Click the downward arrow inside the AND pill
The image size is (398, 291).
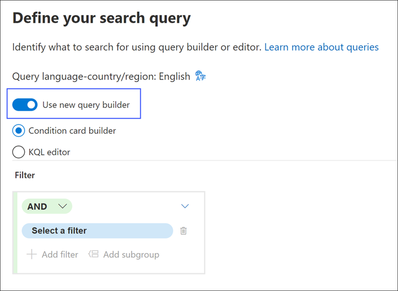pos(63,206)
